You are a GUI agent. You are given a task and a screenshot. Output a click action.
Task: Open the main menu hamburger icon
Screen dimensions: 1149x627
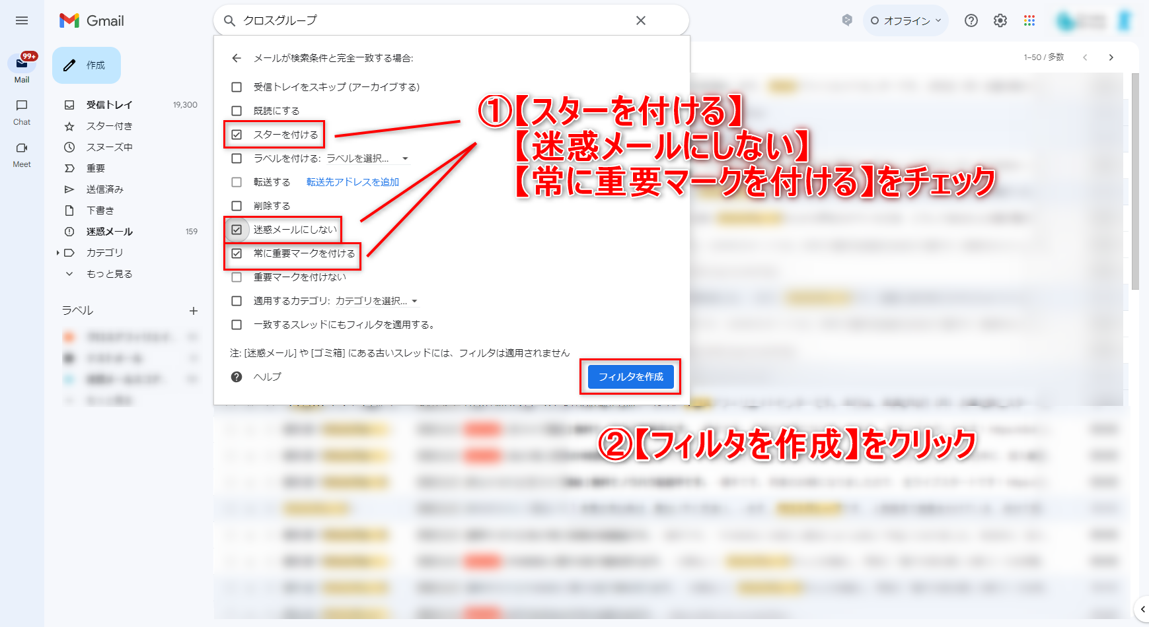pos(22,20)
